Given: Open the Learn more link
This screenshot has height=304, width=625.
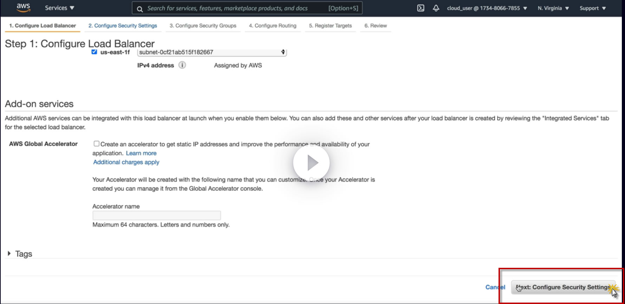Looking at the screenshot, I should pos(141,153).
